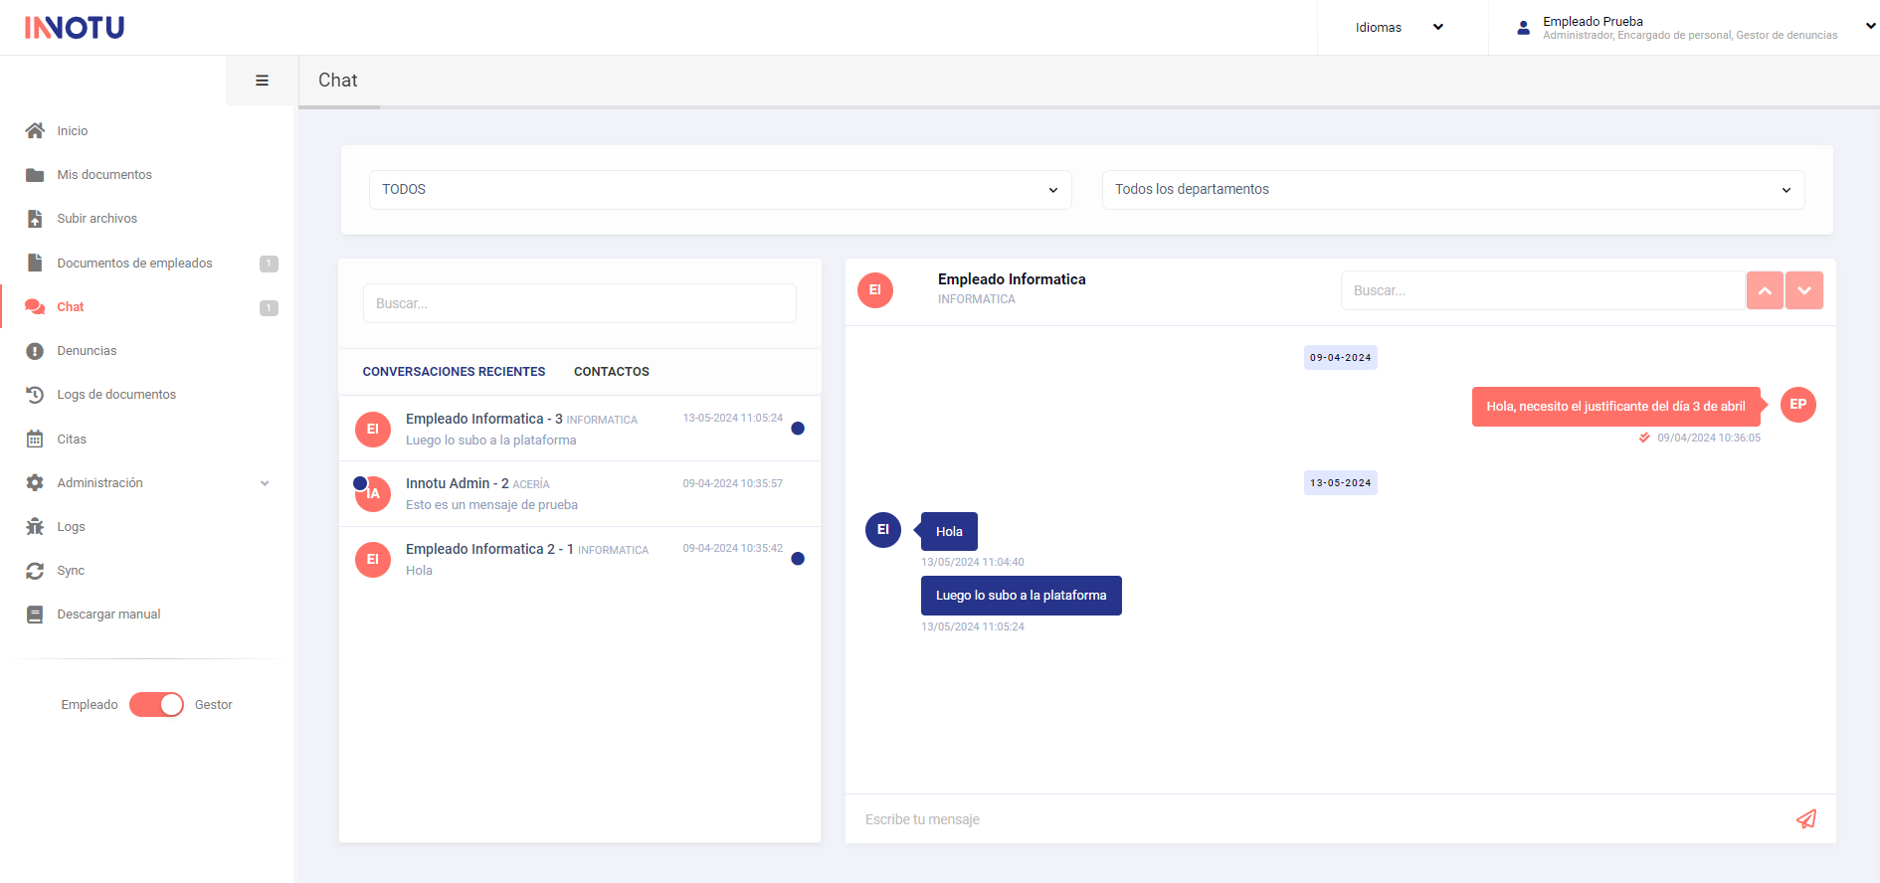Switch to Contactos tab
The image size is (1880, 883).
click(x=612, y=372)
